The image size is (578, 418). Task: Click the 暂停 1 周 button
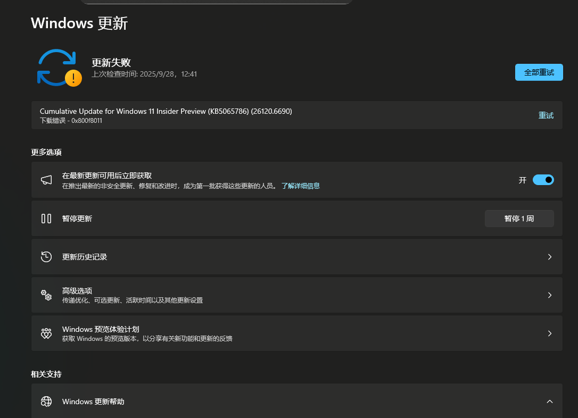tap(519, 219)
